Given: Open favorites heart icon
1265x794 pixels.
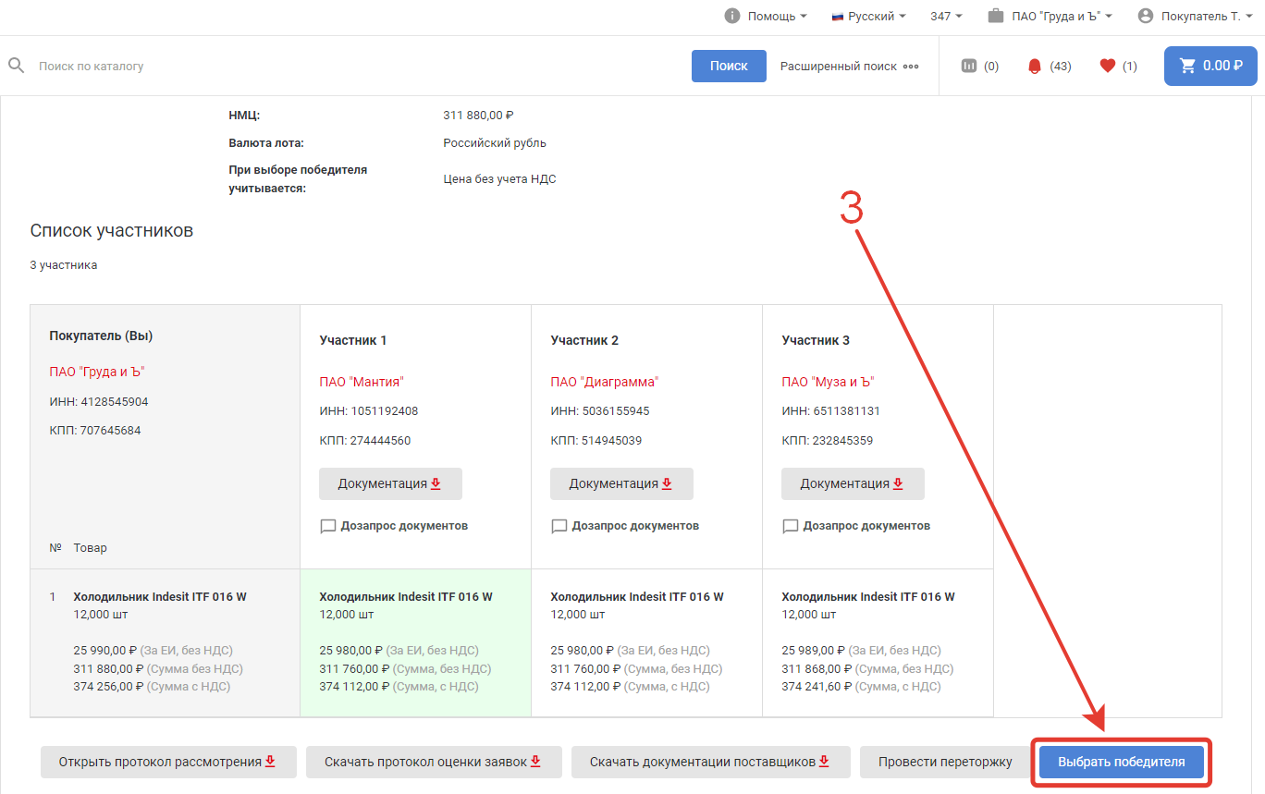Looking at the screenshot, I should tap(1107, 66).
